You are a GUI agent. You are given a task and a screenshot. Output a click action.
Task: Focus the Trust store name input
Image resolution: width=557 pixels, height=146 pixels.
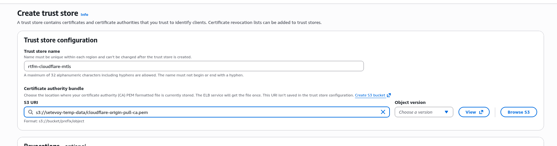click(193, 66)
